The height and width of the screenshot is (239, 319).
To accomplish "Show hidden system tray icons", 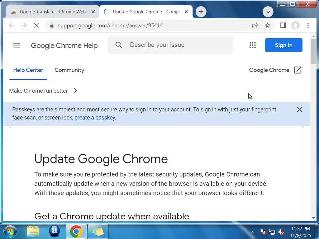I will pos(252,232).
